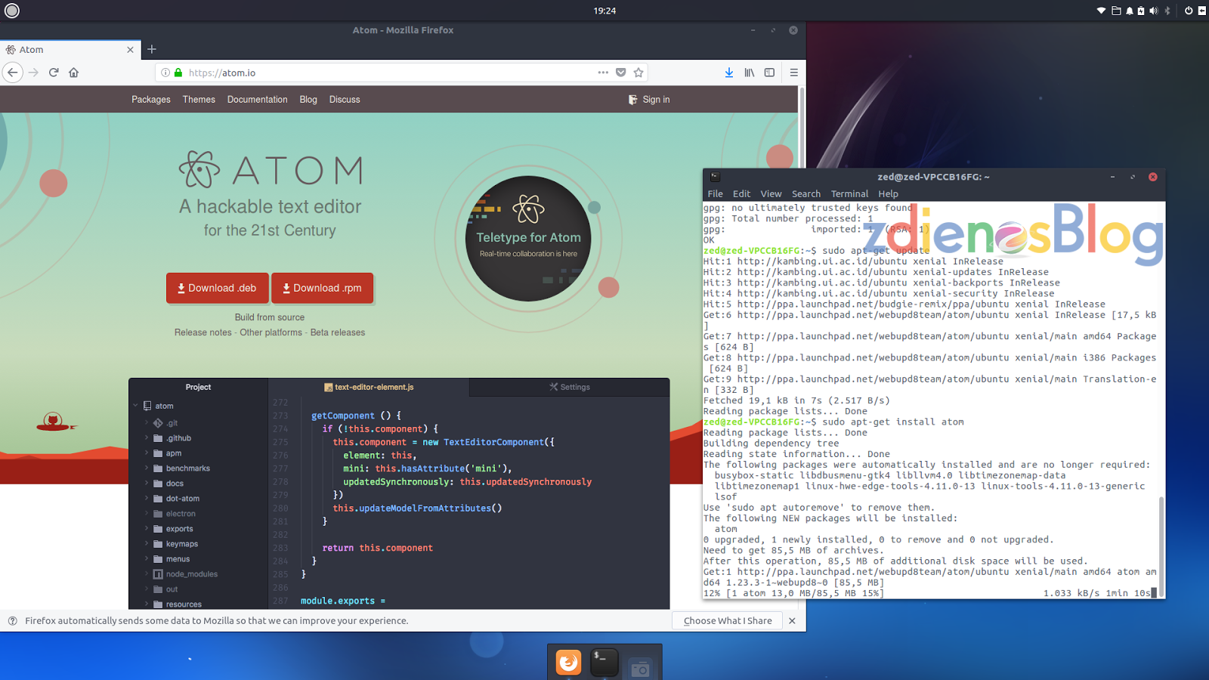
Task: Click the 'sudo apt-get install atom' command text
Action: [893, 422]
